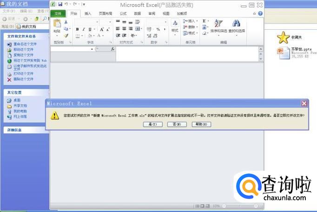Toggle Align Text Right

coord(131,29)
